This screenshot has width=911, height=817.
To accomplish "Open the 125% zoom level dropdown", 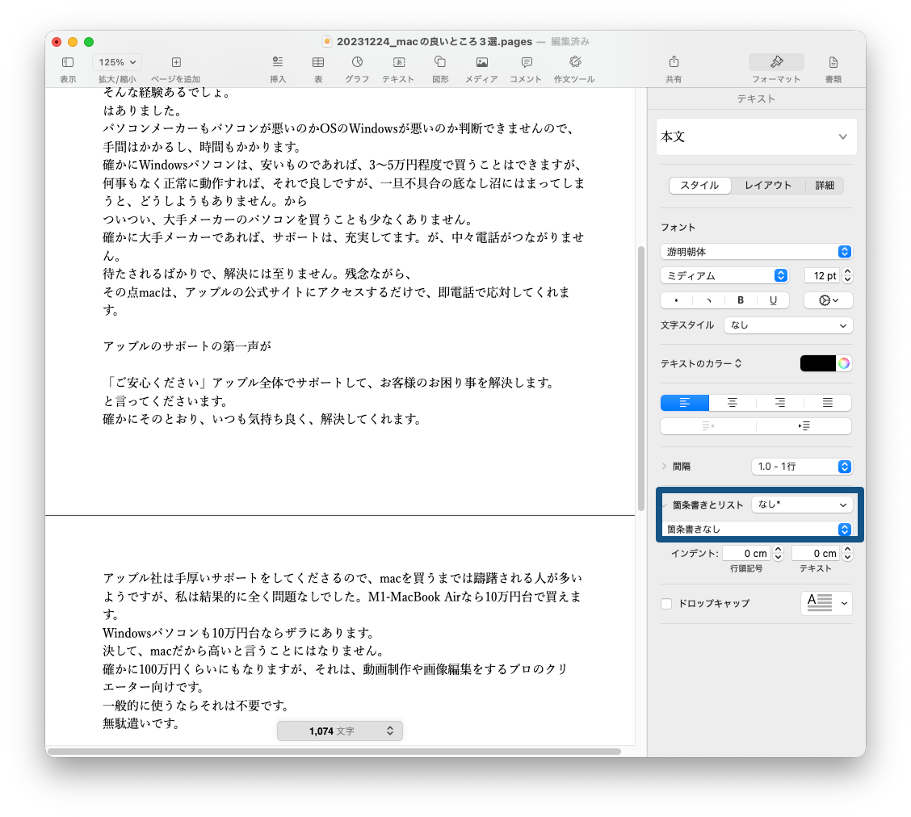I will pos(117,62).
